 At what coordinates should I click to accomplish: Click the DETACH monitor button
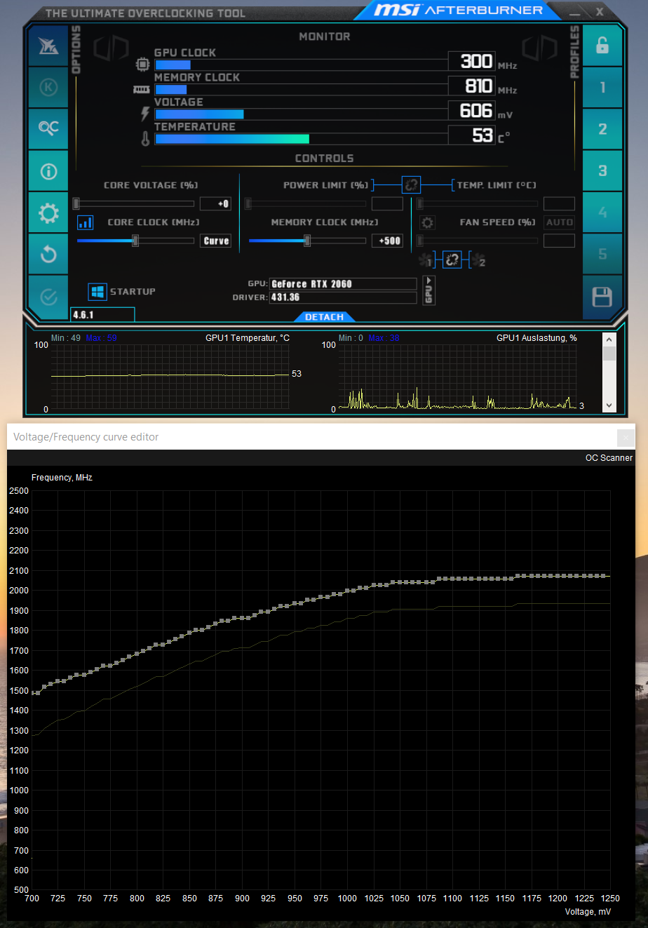(x=324, y=317)
